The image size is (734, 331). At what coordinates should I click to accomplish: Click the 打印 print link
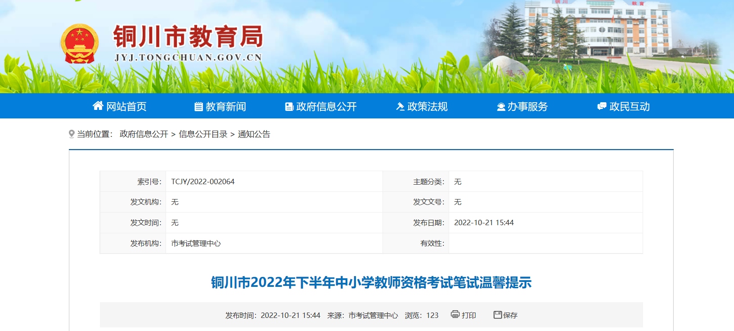(469, 315)
